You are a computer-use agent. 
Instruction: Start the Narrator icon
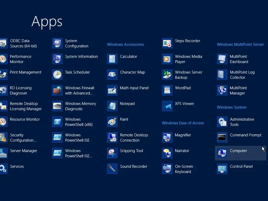(167, 153)
